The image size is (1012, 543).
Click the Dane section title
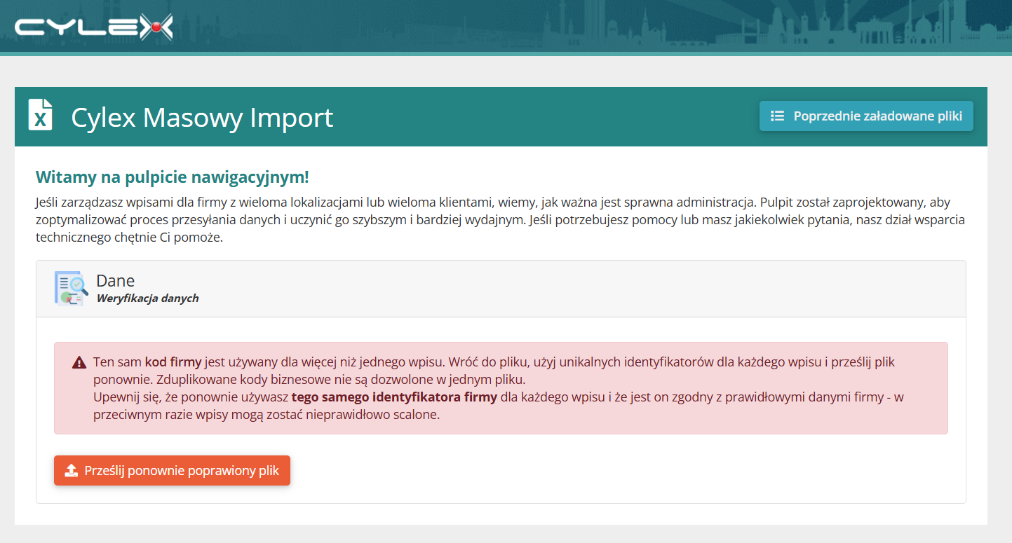click(115, 281)
